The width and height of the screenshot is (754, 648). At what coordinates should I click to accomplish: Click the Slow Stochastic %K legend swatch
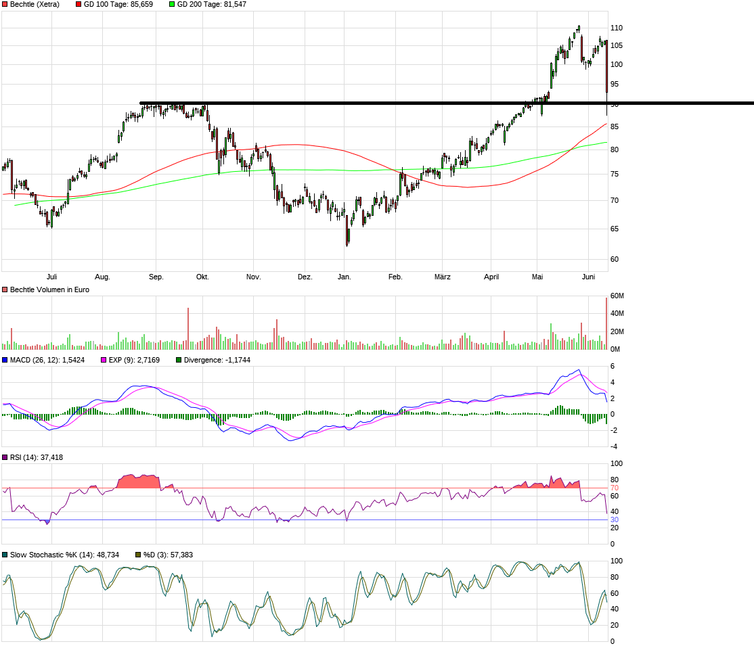[5, 555]
